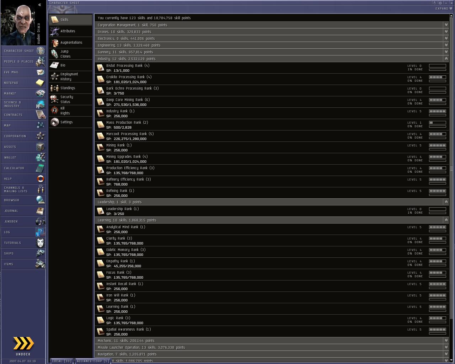Expand the Corporation Management skill group
455x364 pixels.
[446, 25]
